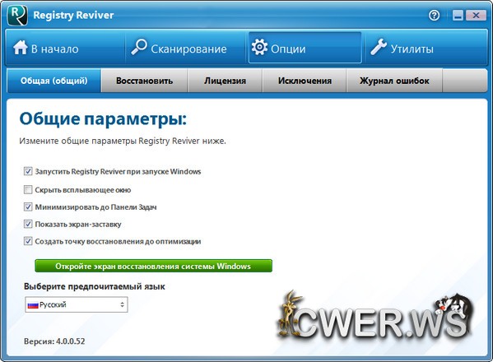Click Измените общие параметры description text
The image size is (493, 362).
123,141
